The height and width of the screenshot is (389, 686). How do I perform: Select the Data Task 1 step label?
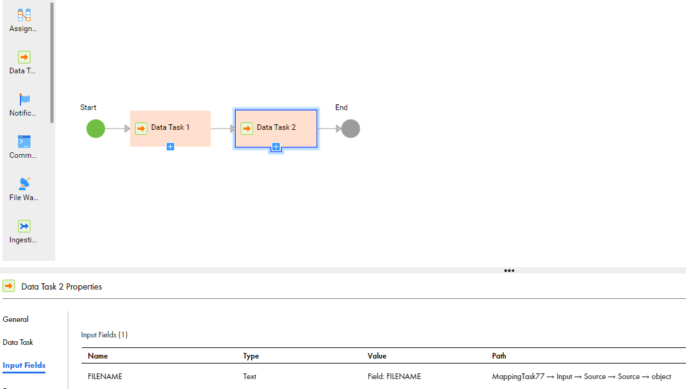tap(170, 127)
